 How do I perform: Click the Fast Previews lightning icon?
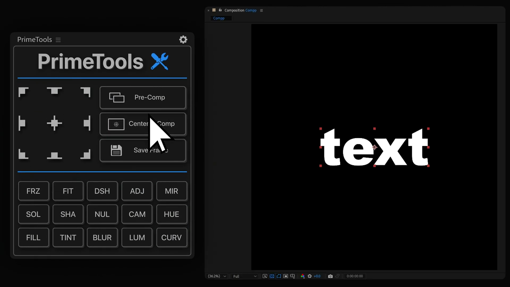(x=265, y=276)
